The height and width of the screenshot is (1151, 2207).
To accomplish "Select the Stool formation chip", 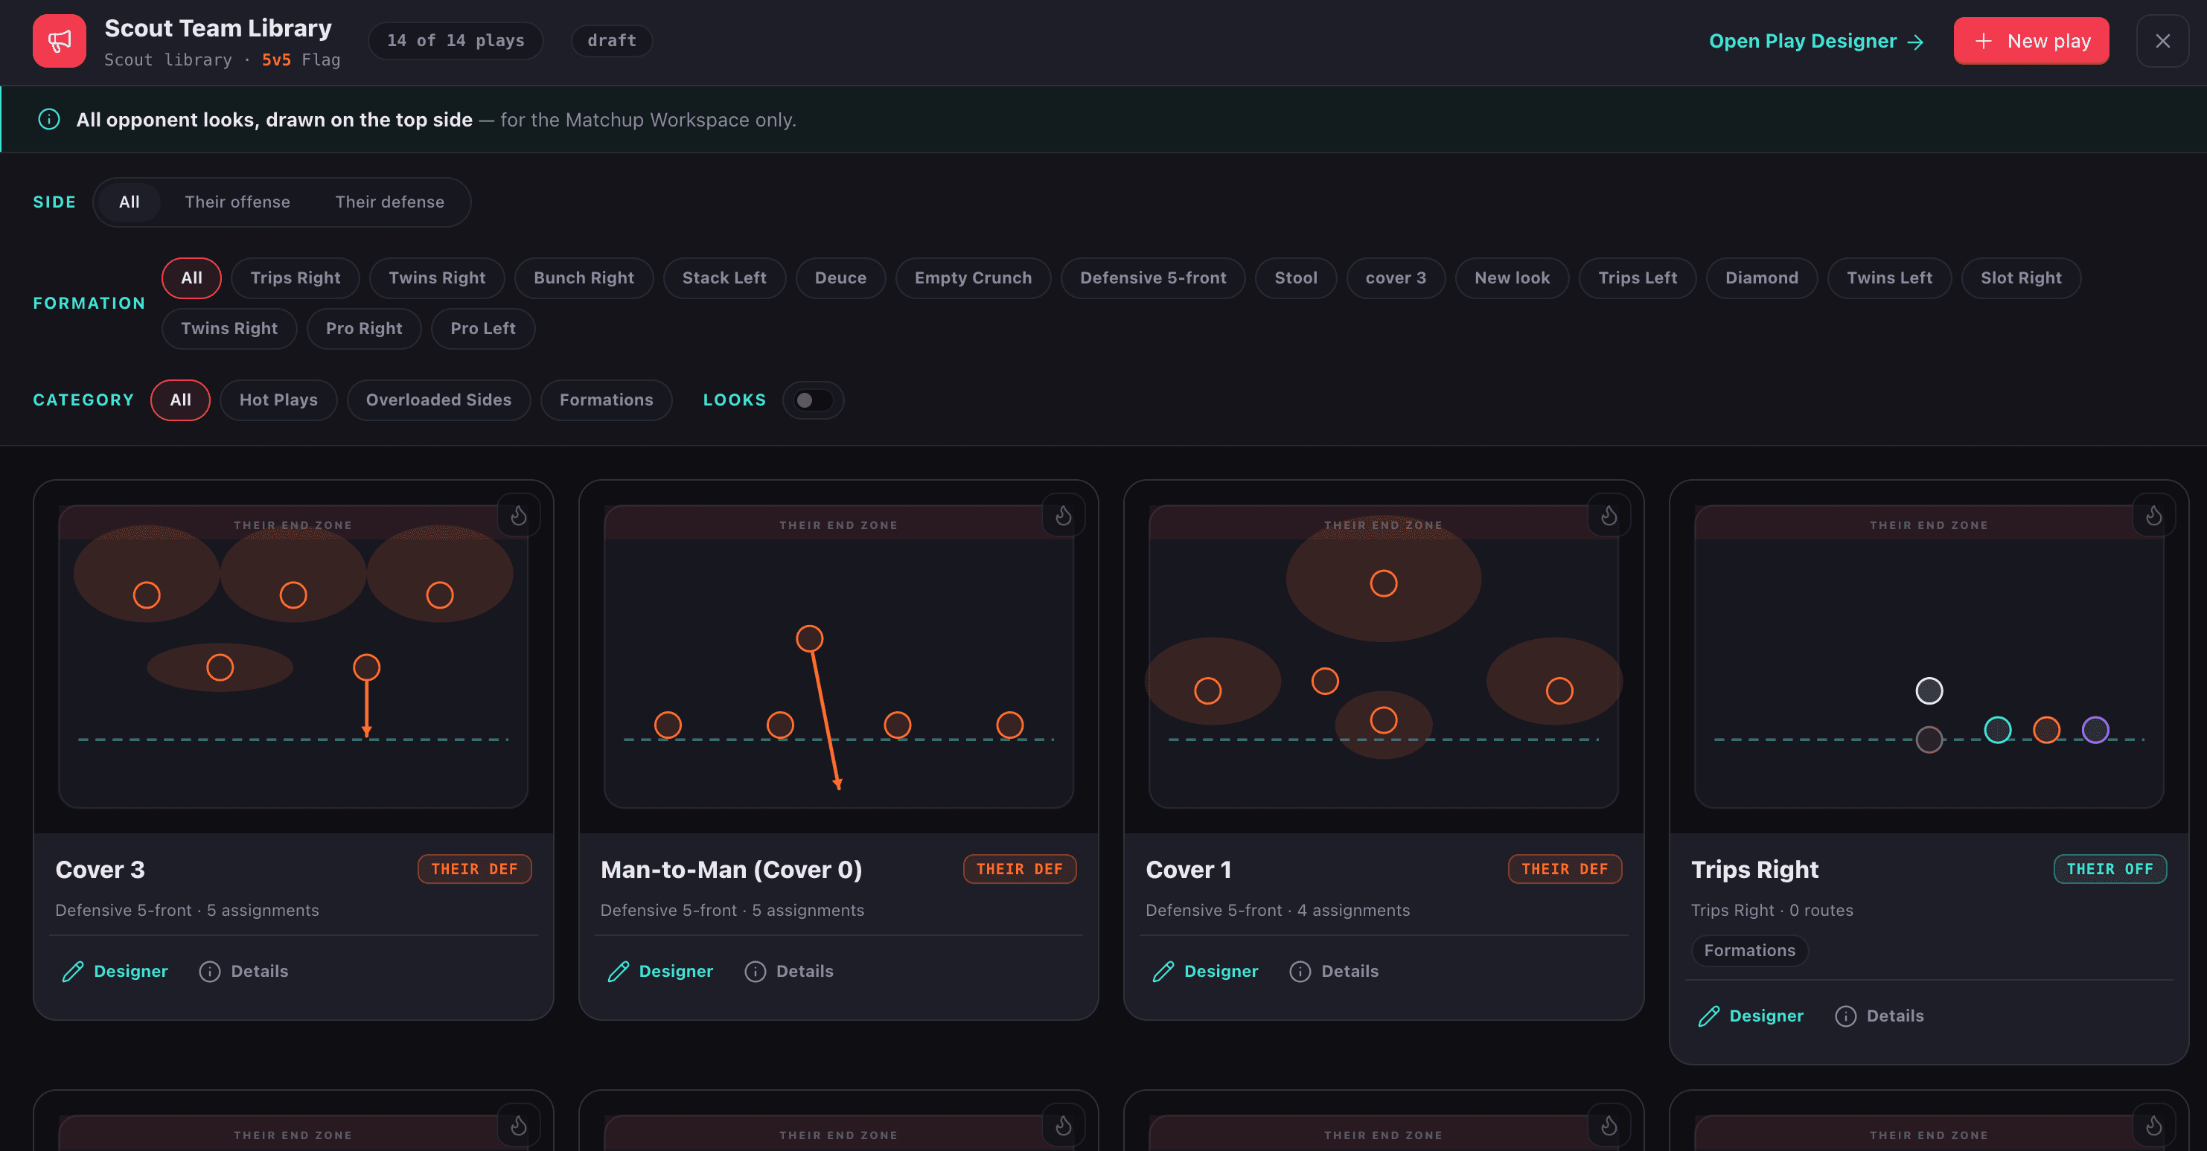I will tap(1296, 278).
